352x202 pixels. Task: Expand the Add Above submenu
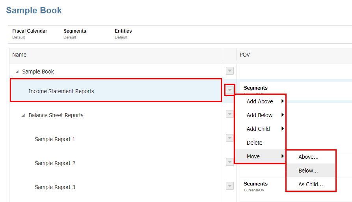click(260, 101)
